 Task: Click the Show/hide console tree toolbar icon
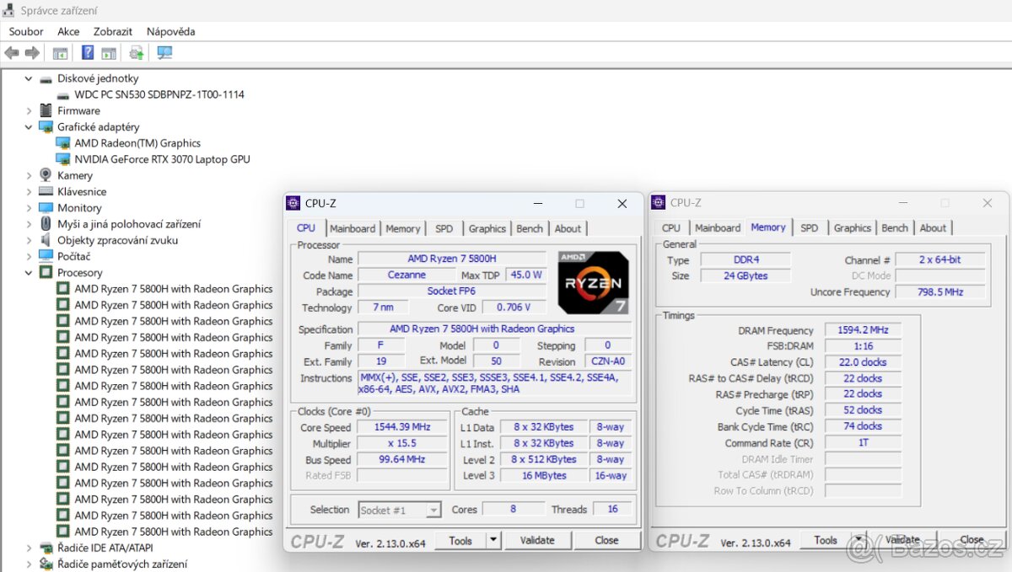[60, 52]
